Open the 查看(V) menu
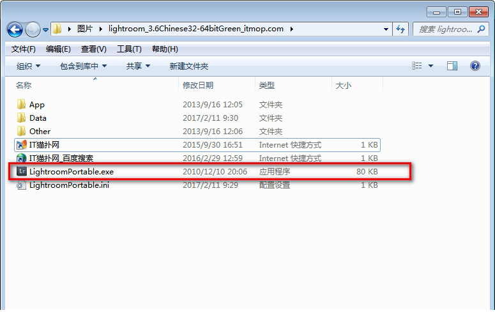 93,49
